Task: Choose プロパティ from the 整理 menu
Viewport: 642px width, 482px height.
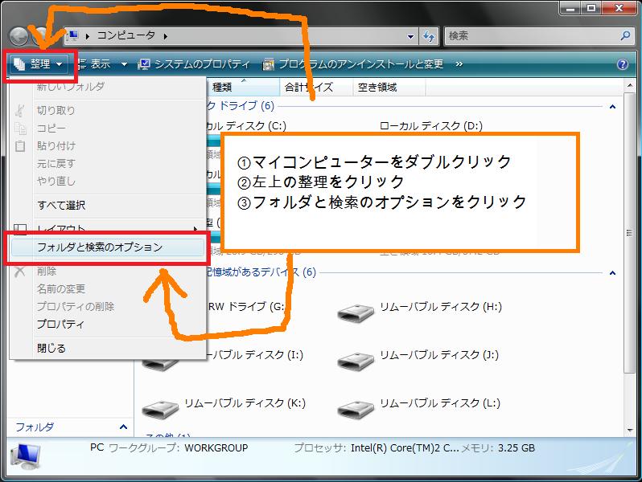Action: [60, 325]
